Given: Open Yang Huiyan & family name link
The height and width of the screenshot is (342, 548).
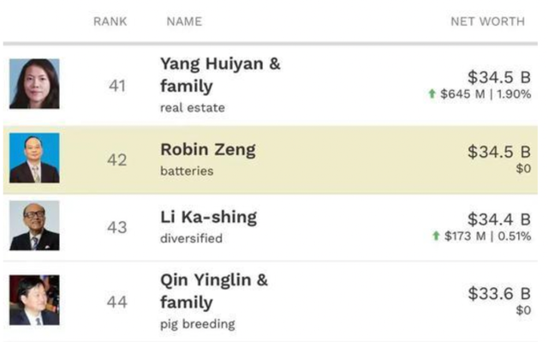Looking at the screenshot, I should pyautogui.click(x=220, y=75).
